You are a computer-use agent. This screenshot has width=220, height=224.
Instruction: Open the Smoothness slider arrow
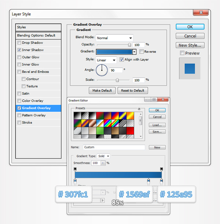[x=103, y=163]
